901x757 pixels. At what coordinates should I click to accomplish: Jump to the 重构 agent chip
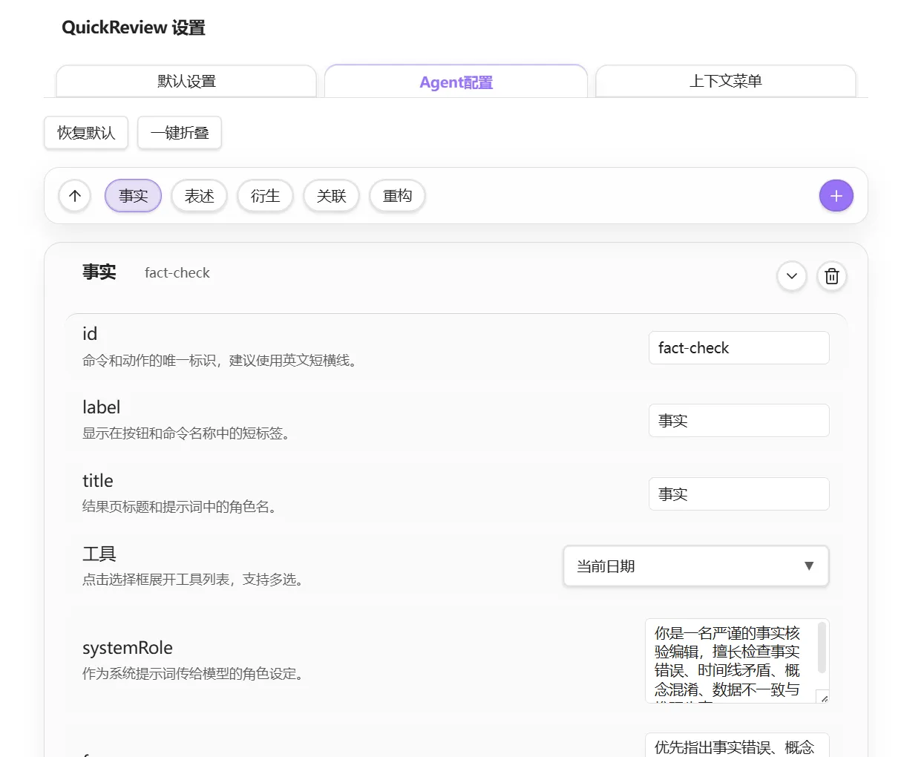[x=397, y=196]
